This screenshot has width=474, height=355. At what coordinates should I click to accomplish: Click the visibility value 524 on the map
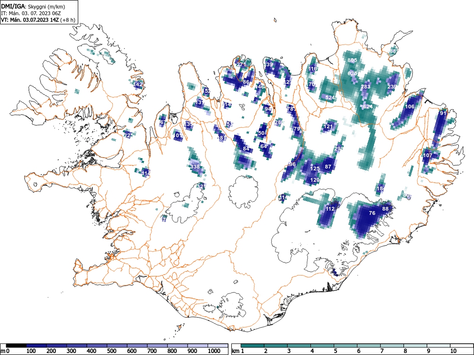pos(330,98)
